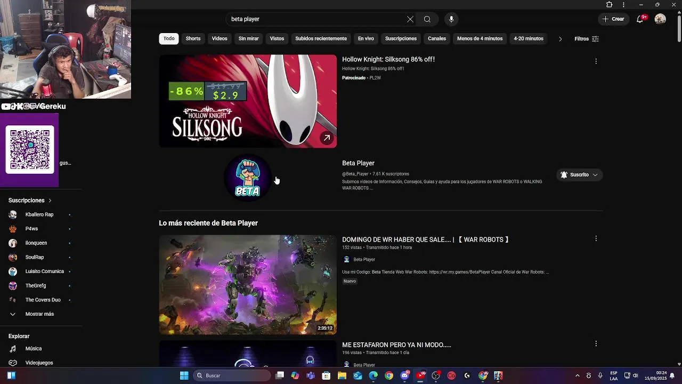This screenshot has height=384, width=682.
Task: Clear the search box with the X icon
Action: click(410, 19)
